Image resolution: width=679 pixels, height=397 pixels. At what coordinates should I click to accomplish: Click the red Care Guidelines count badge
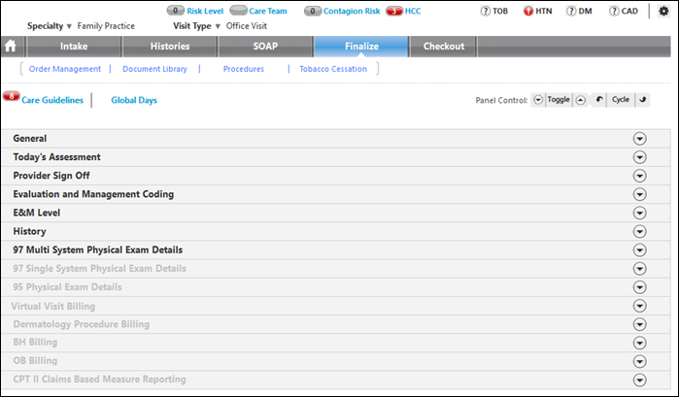[x=12, y=96]
